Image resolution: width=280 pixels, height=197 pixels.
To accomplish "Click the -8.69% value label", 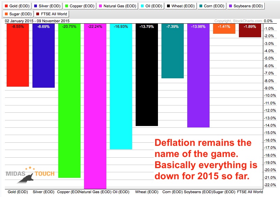I will 44,26.
